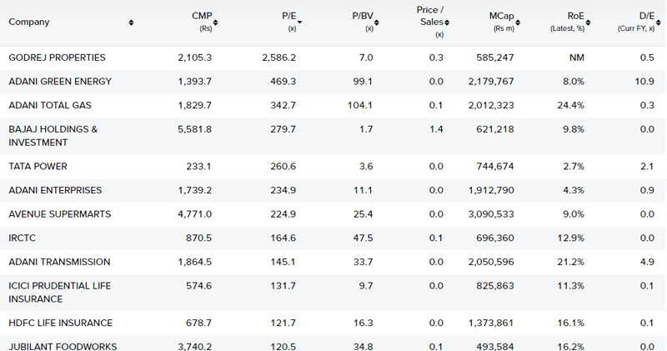Screen dimensions: 667x351
Task: Open BAJAJ HOLDINGS & INVESTMENT link
Action: coord(53,136)
